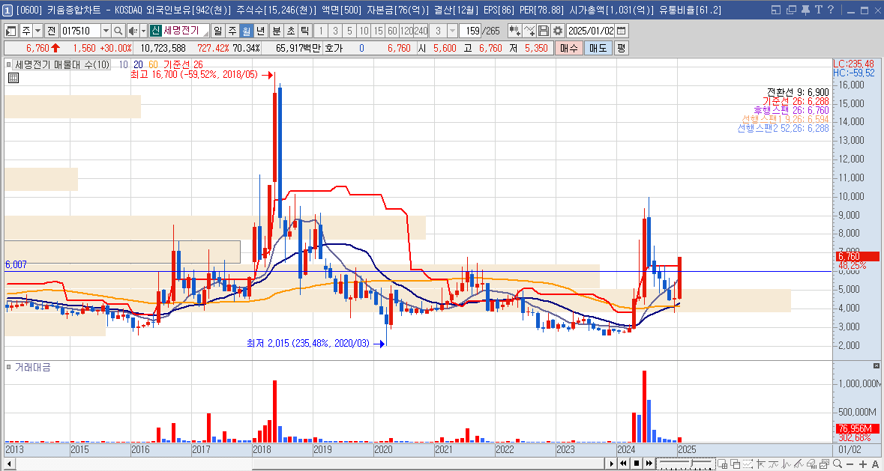This screenshot has width=884, height=471.
Task: Open the speaker icon dropdown arrow
Action: 143,31
